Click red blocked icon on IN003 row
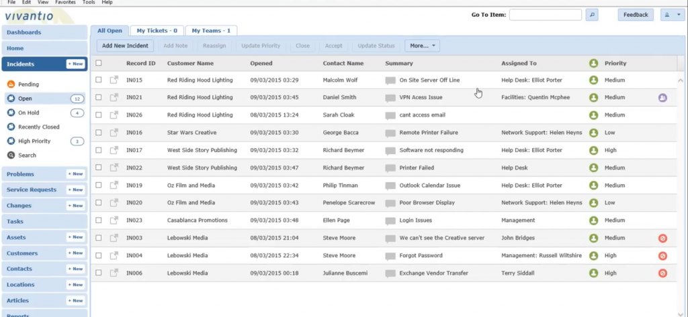 [x=662, y=238]
